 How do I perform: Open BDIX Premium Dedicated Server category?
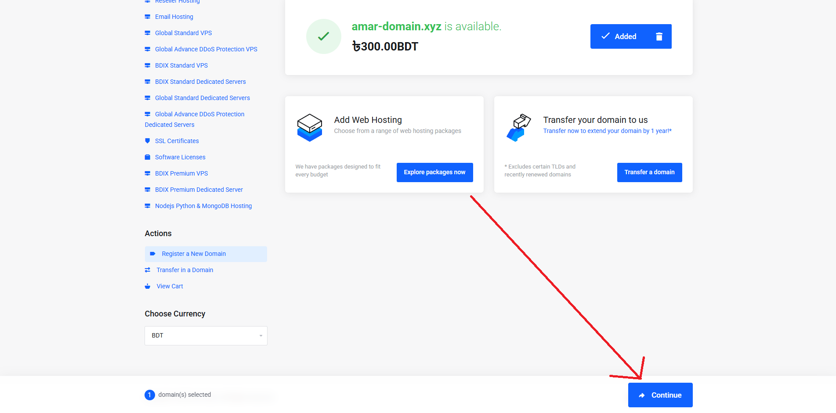tap(199, 190)
